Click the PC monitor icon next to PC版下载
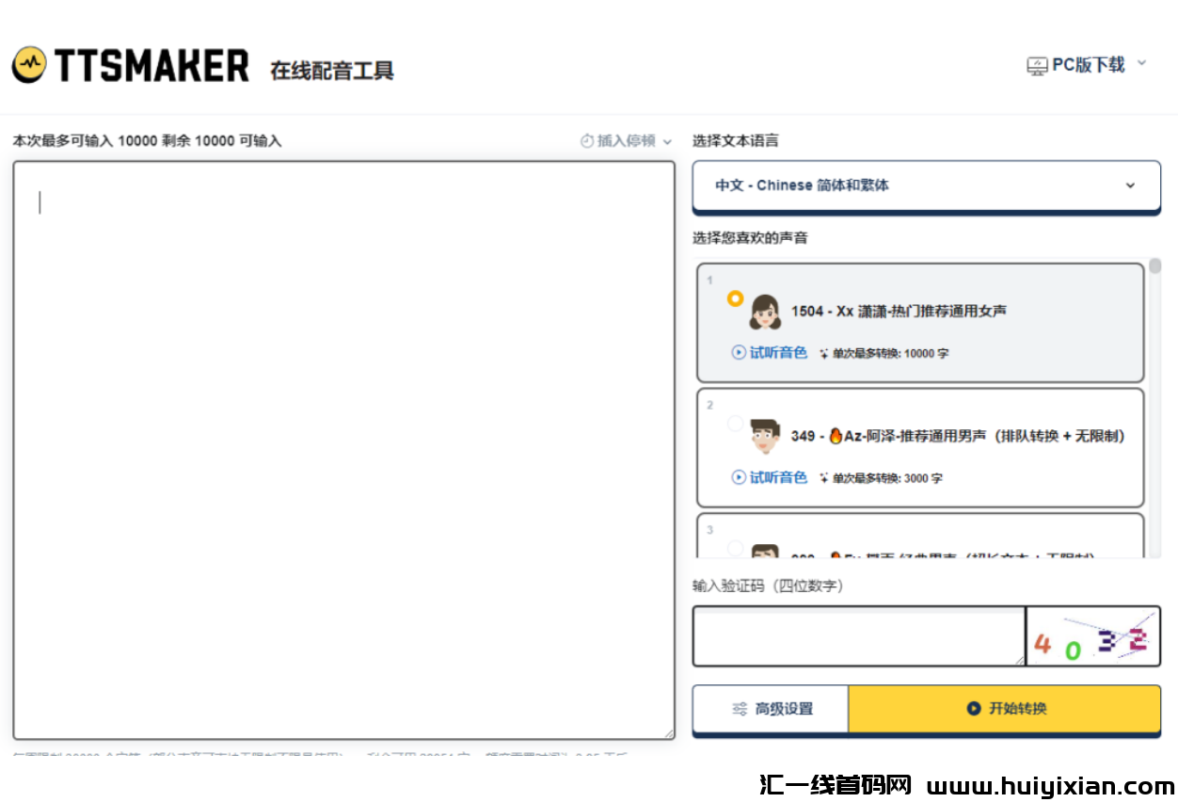The height and width of the screenshot is (802, 1178). (x=1035, y=65)
